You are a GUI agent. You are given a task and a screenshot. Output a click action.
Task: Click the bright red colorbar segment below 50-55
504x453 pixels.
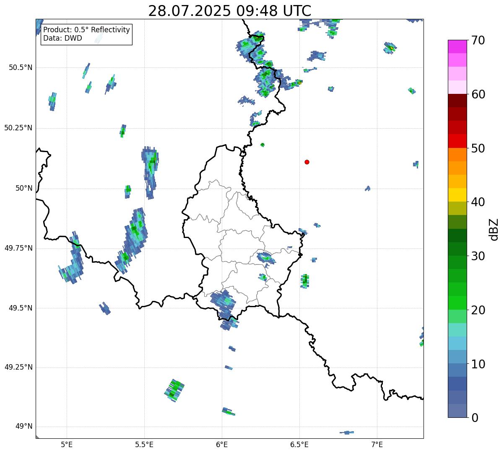(457, 141)
